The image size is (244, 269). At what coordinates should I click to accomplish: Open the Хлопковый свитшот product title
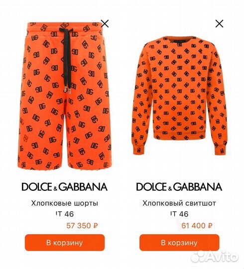click(179, 203)
